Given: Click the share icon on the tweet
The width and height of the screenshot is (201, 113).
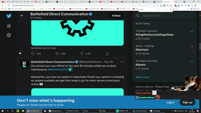Looking at the screenshot, I should coord(107,54).
